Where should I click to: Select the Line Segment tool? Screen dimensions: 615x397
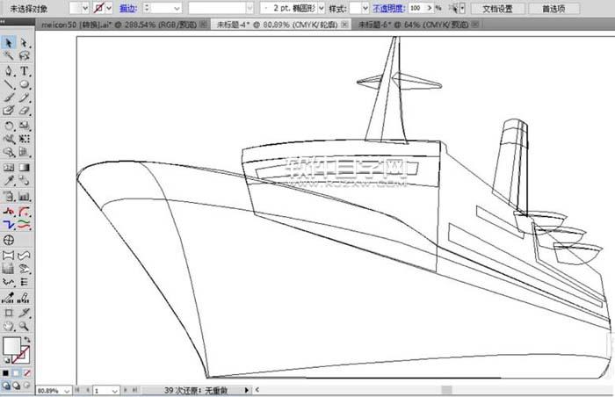click(x=9, y=84)
